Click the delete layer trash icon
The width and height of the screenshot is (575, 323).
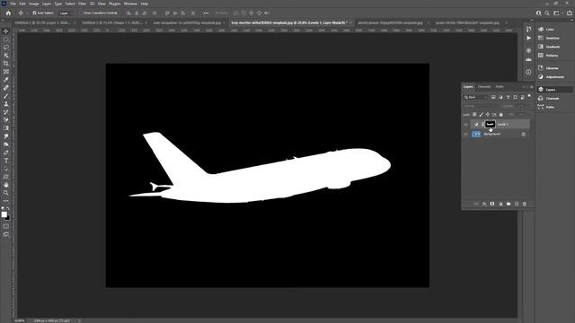[525, 204]
